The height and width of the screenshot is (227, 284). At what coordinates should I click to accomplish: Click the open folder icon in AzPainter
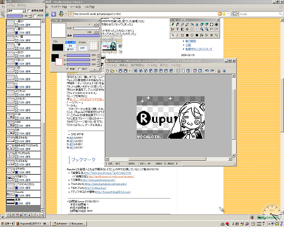pos(112,71)
